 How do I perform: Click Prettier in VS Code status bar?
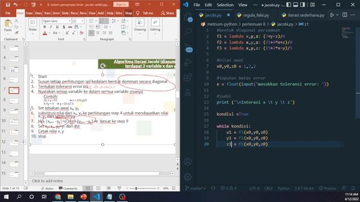[x=328, y=189]
